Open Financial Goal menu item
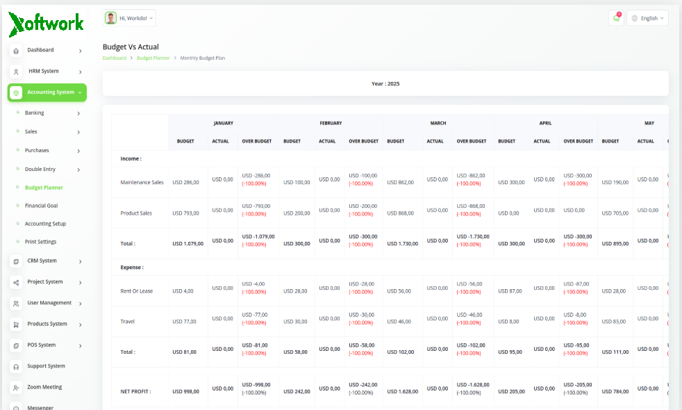The image size is (682, 410). click(x=41, y=206)
